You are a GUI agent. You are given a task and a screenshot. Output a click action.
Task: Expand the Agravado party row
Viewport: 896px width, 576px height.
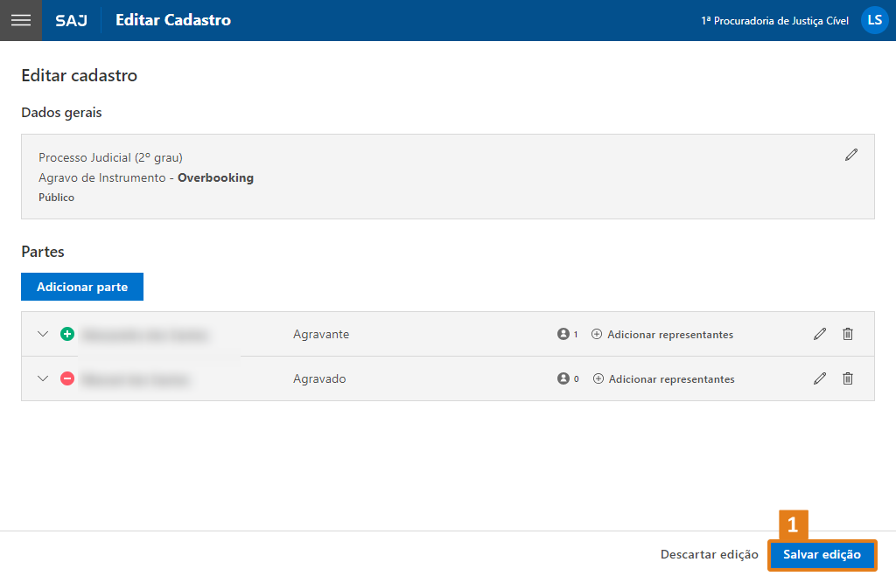click(x=43, y=378)
